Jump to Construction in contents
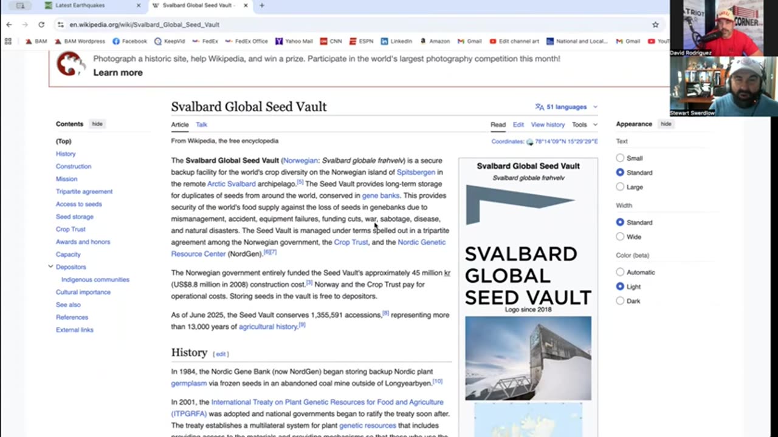The width and height of the screenshot is (778, 437). pos(74,166)
